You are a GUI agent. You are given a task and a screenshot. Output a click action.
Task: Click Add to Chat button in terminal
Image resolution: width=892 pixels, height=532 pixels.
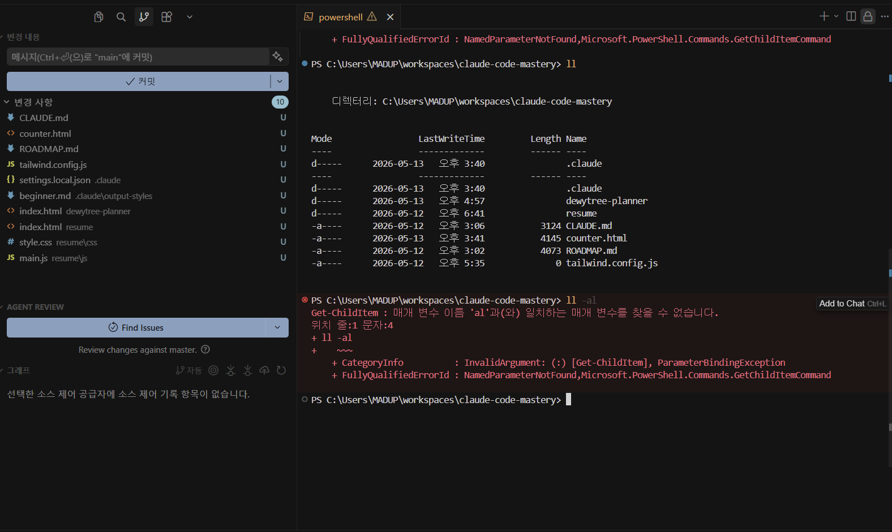(x=852, y=304)
